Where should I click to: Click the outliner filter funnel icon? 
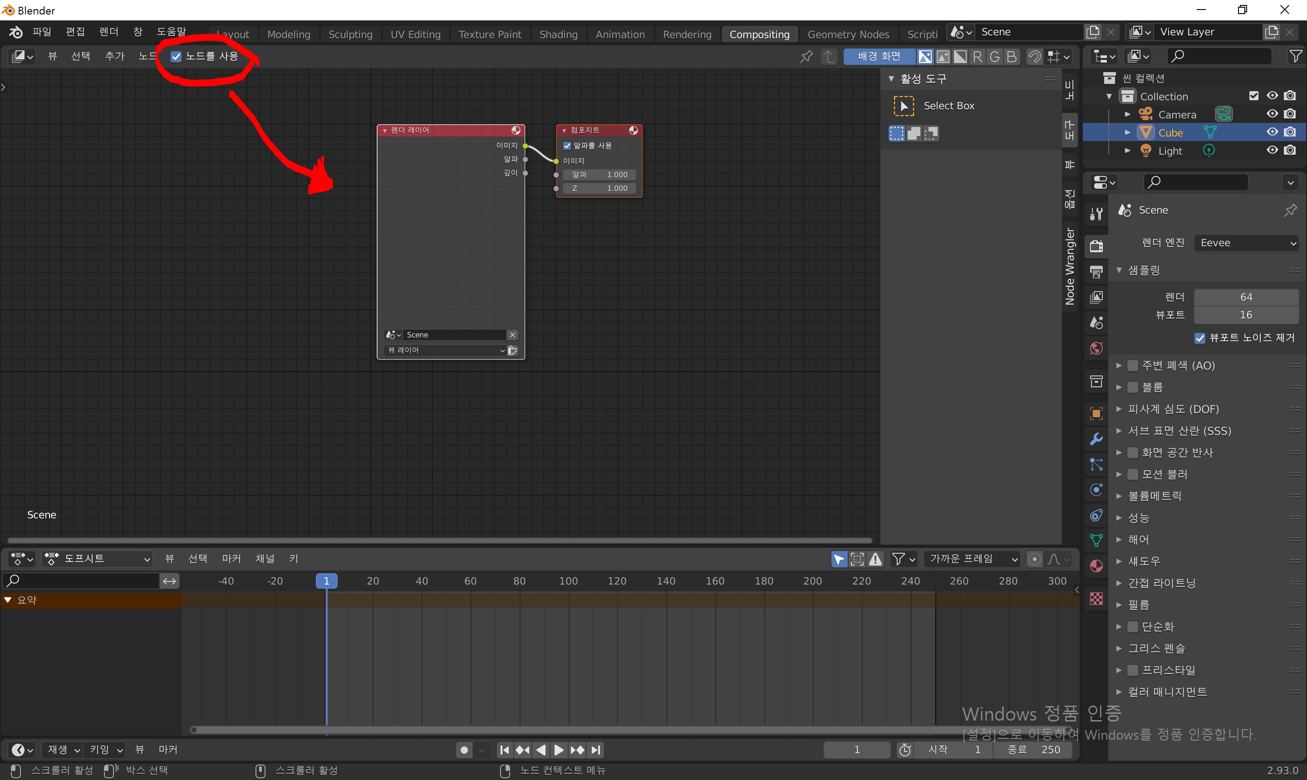(x=1296, y=56)
